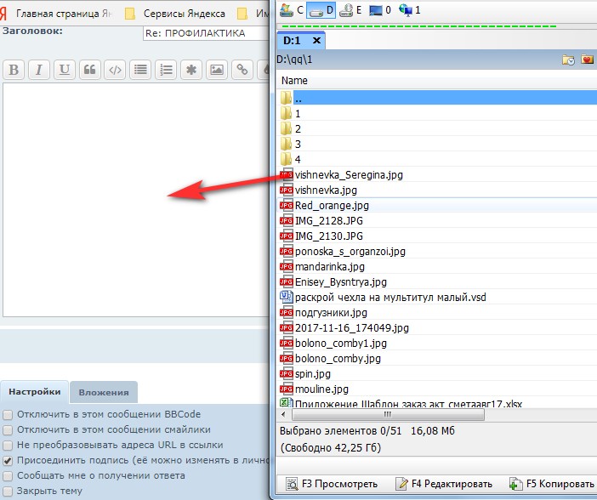Screen dimensions: 597x500
Task: Apply underline formatting in editor
Action: 64,70
